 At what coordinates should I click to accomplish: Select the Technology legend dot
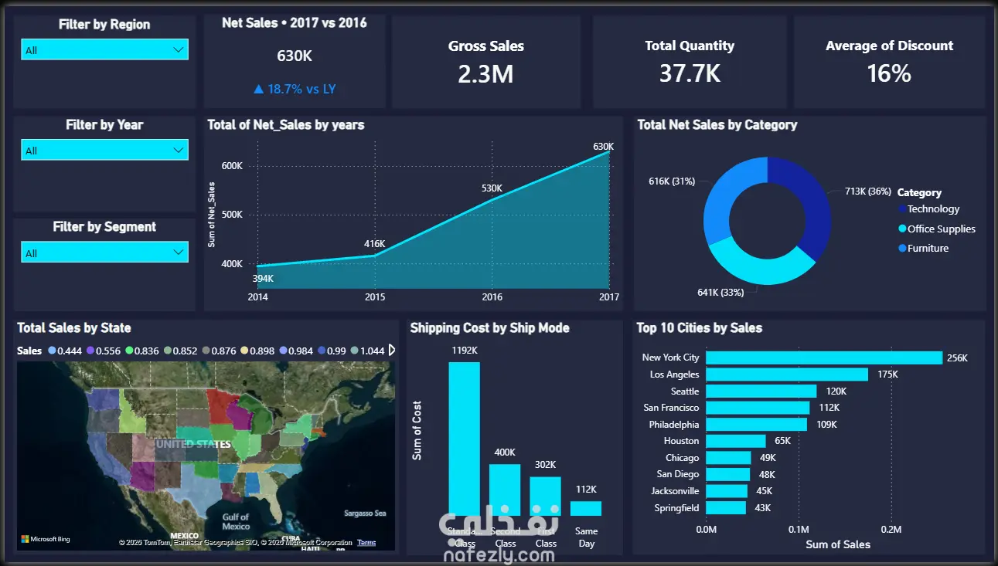pos(902,208)
